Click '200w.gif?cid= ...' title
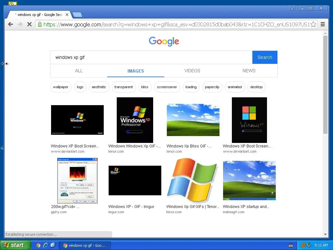 click(65, 207)
